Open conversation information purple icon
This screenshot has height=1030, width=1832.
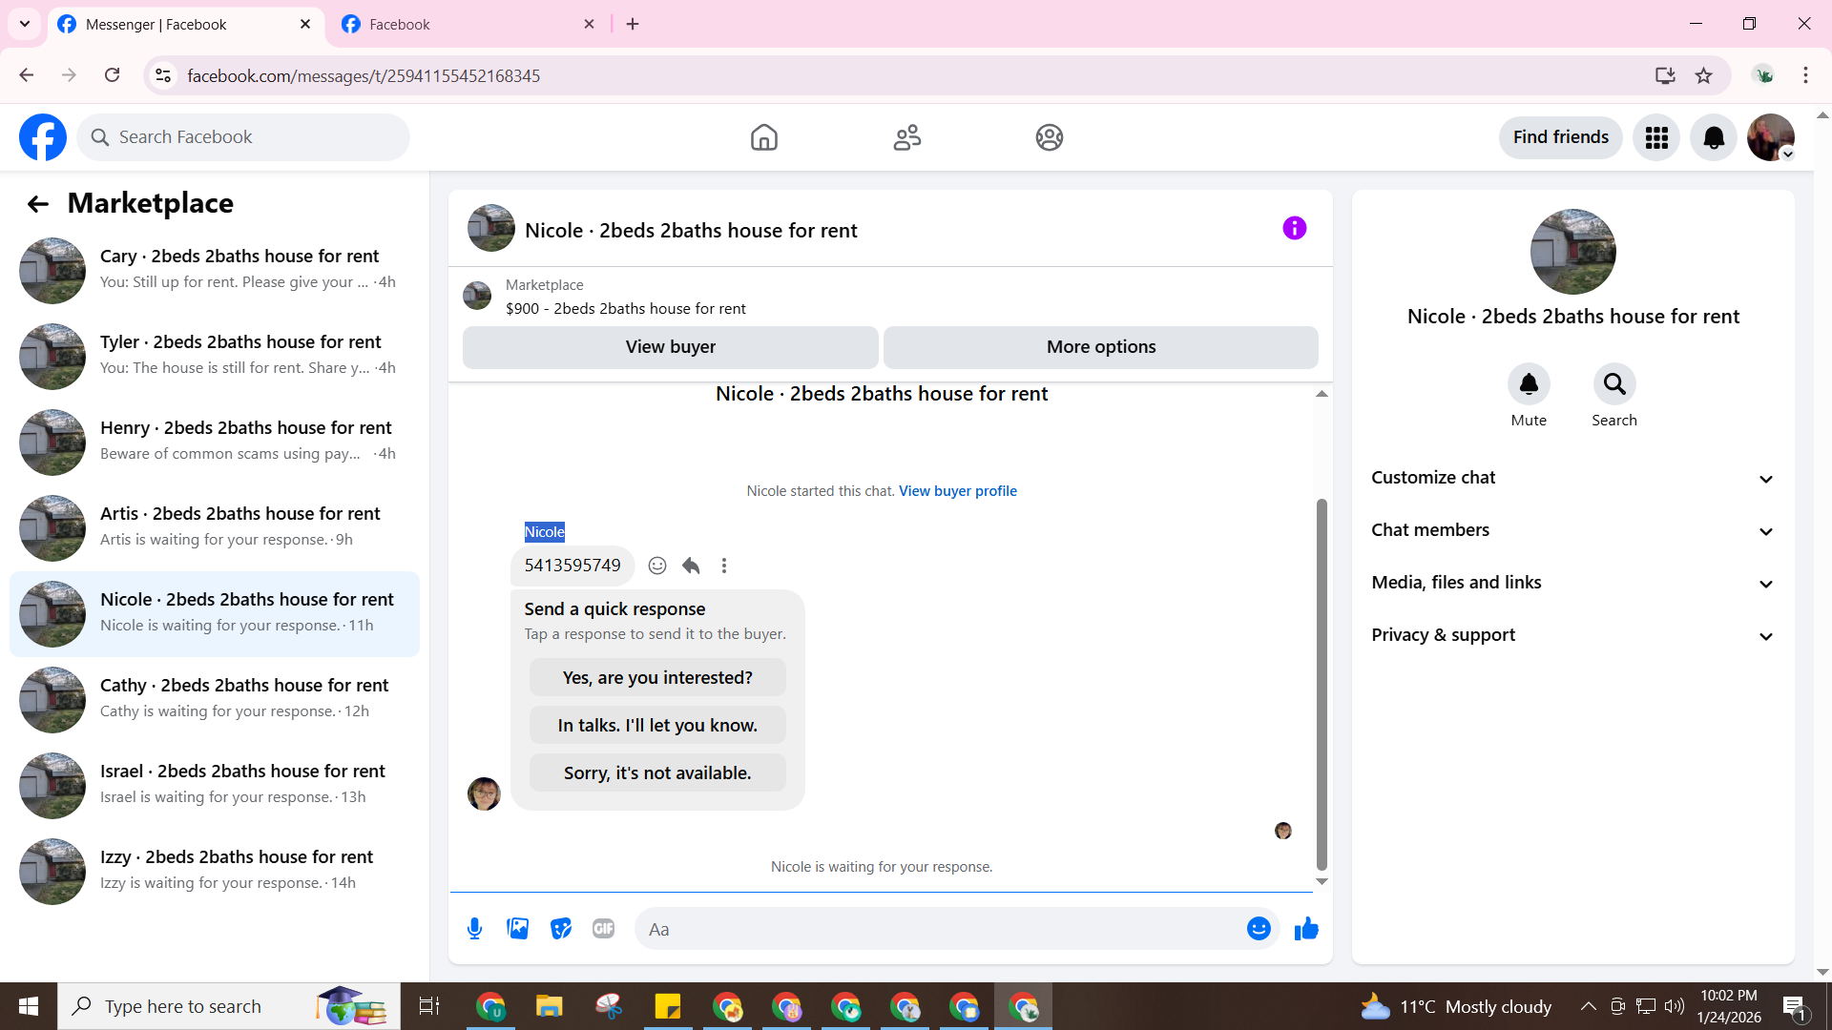coord(1294,228)
